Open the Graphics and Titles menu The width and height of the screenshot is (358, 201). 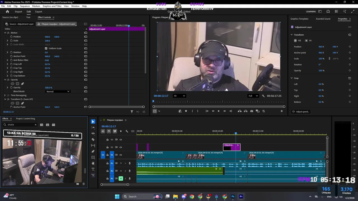tap(52, 6)
